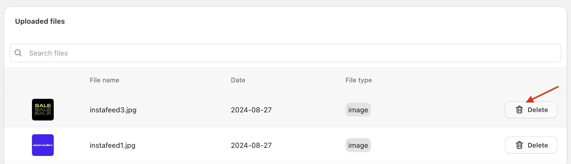
Task: Click the Uploaded files heading
Action: [40, 21]
